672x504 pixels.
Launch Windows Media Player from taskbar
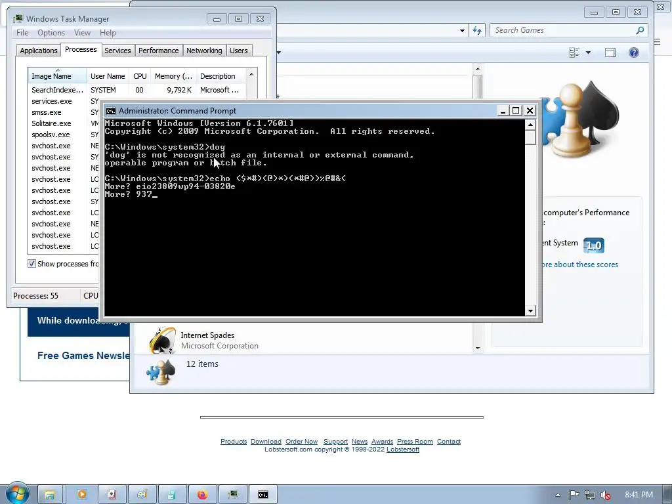point(81,495)
